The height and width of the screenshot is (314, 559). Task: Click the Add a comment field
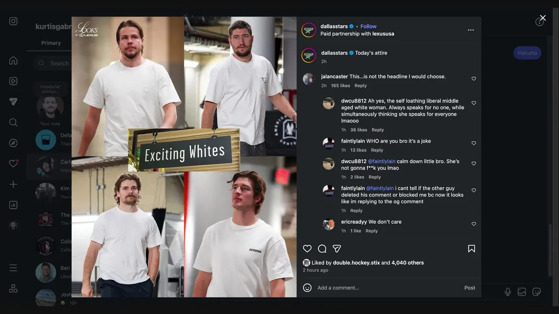pyautogui.click(x=384, y=288)
